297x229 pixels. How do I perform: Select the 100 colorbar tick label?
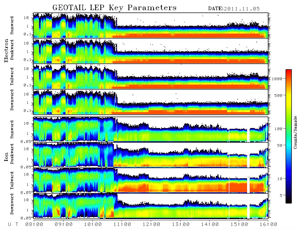pyautogui.click(x=278, y=129)
